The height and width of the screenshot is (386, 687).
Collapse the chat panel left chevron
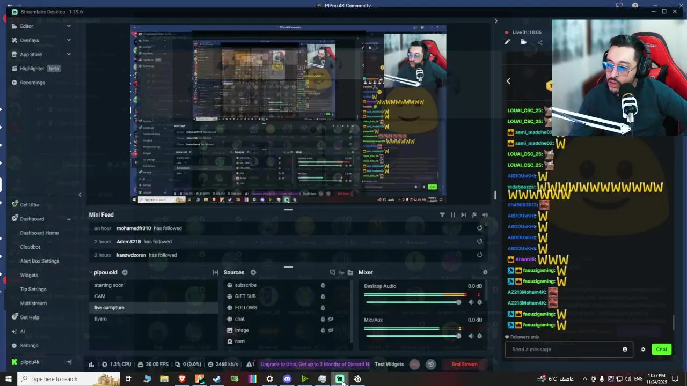click(x=508, y=81)
